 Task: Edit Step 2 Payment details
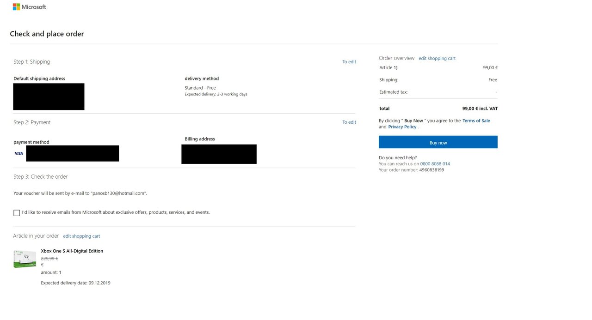click(x=349, y=122)
